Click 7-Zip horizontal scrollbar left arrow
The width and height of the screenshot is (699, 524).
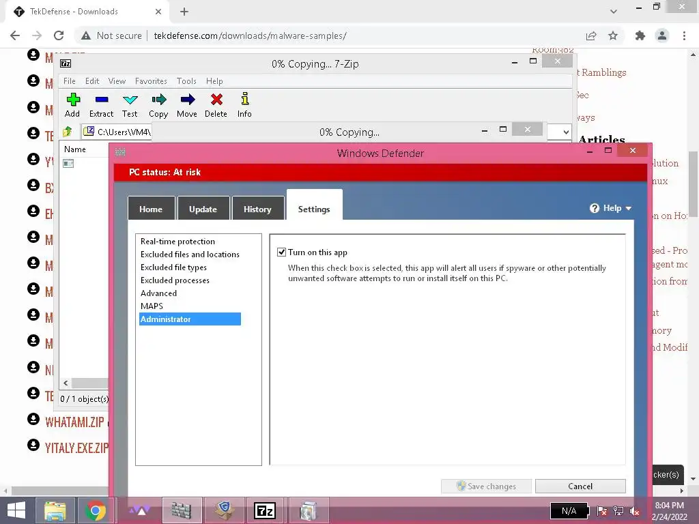pyautogui.click(x=66, y=383)
